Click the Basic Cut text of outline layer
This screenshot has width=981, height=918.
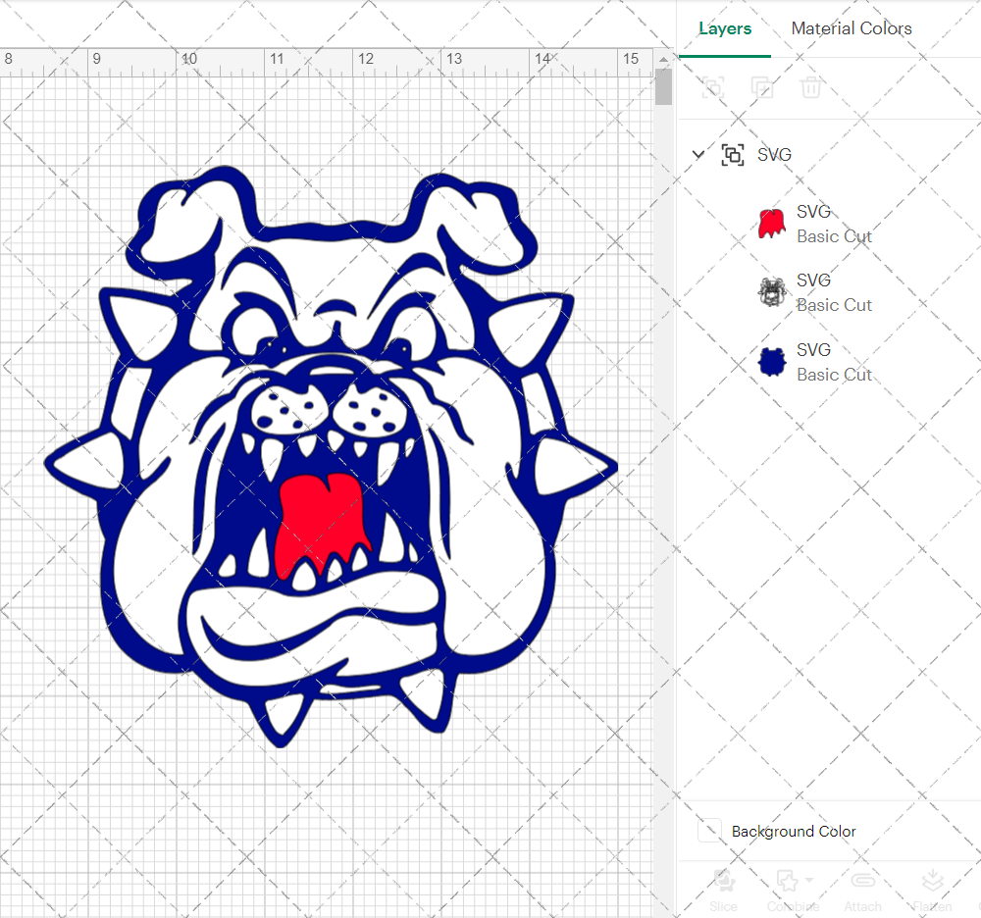[x=834, y=305]
